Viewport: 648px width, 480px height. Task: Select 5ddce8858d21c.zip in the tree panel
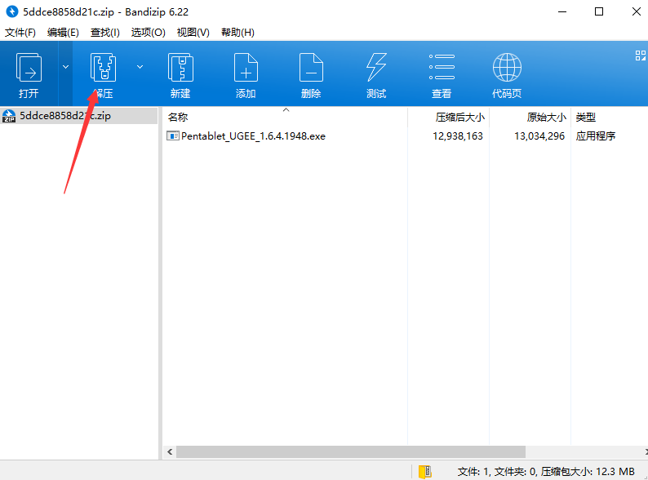pyautogui.click(x=78, y=116)
